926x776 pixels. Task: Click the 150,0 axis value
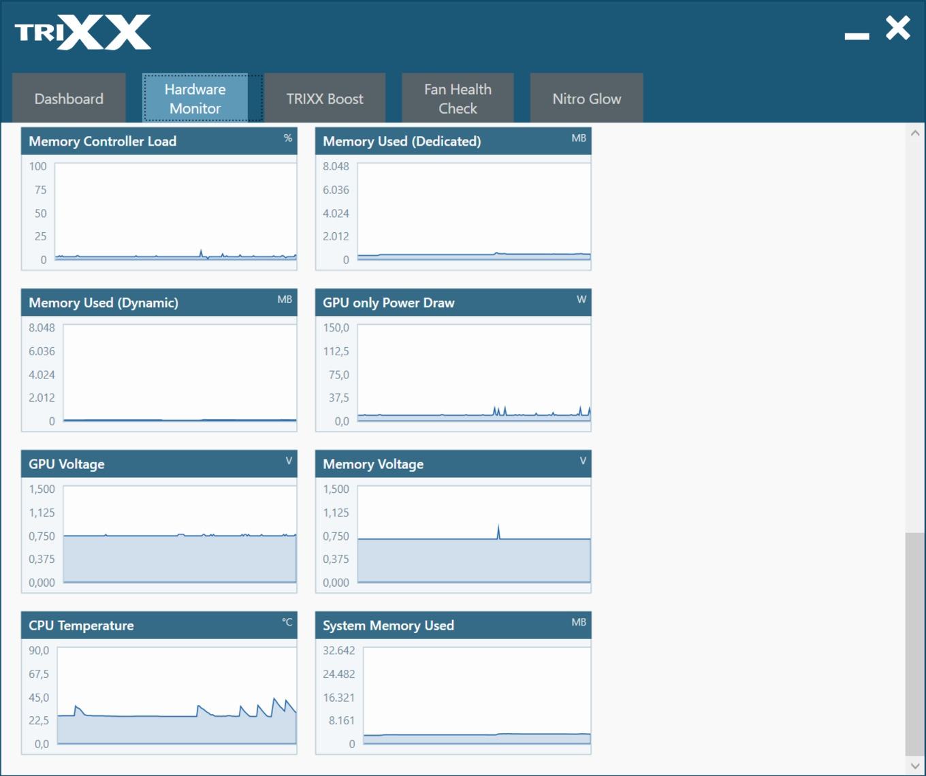336,328
